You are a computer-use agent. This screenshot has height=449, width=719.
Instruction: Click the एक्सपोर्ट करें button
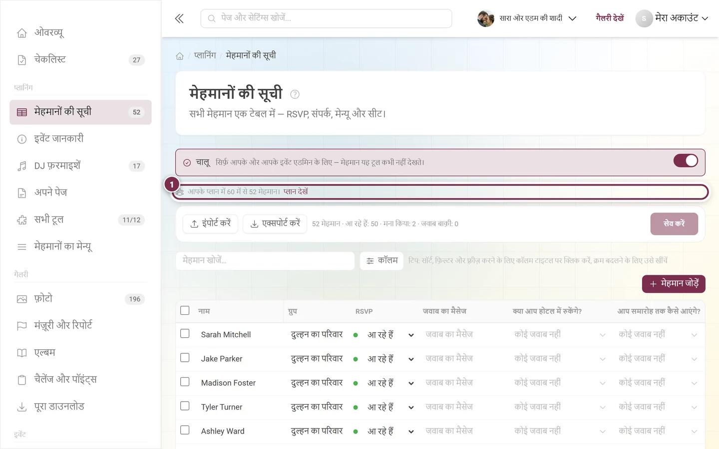point(275,224)
